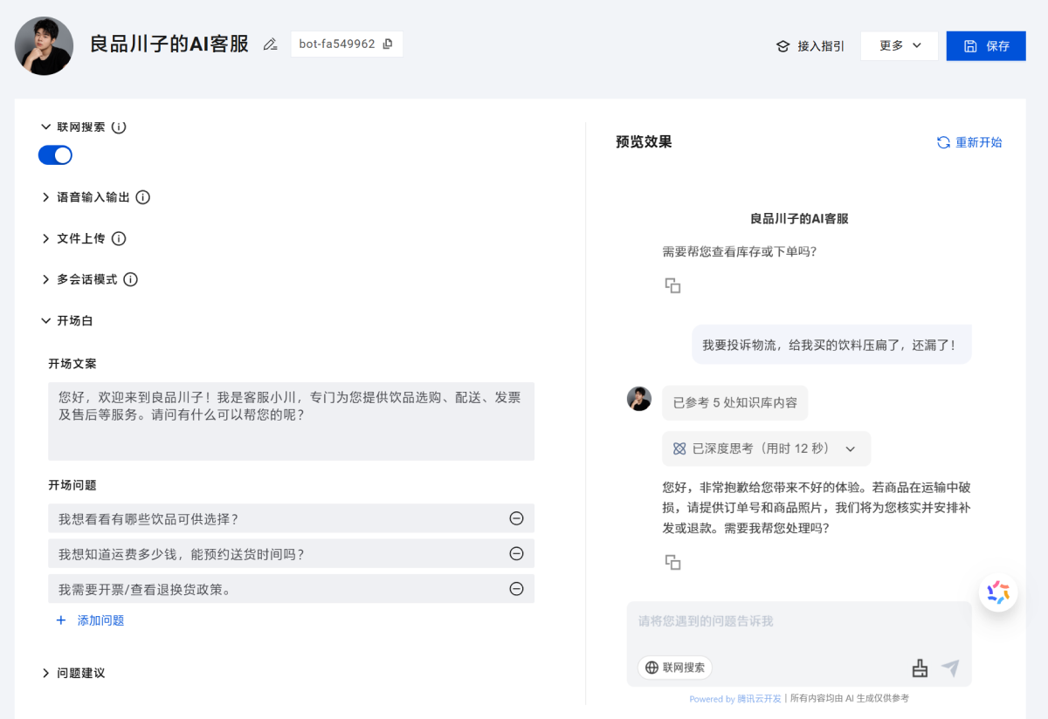Screen dimensions: 1048x719
Task: Click the clear conversation broom icon
Action: tap(919, 668)
